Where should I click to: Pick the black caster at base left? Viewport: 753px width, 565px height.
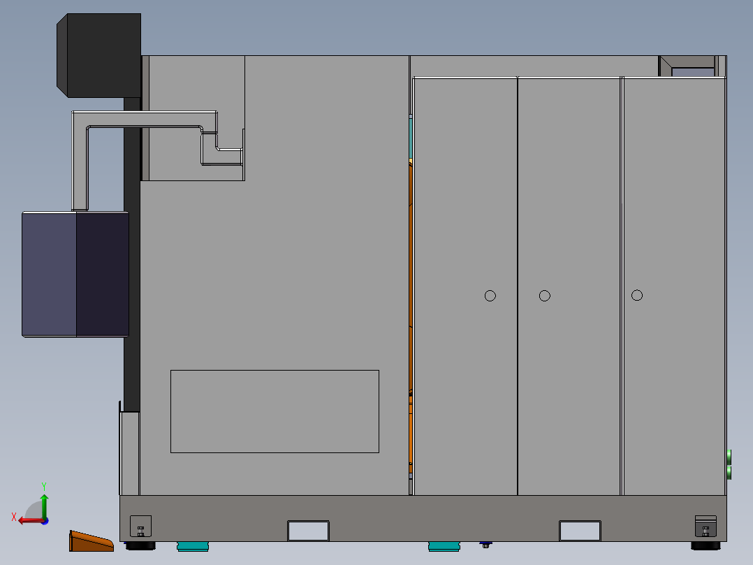coord(140,545)
